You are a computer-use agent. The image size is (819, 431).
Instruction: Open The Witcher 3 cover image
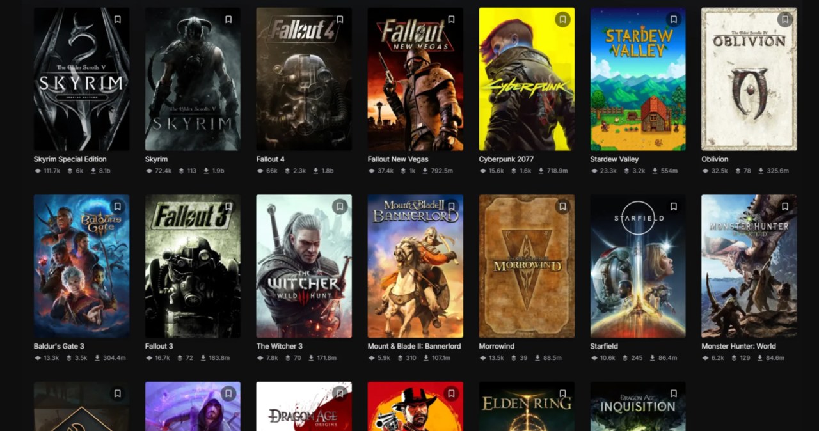(304, 266)
